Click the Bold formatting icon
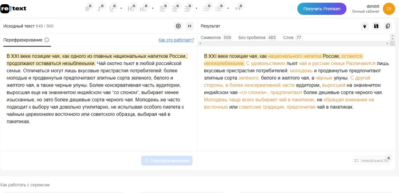The height and width of the screenshot is (193, 399). click(x=87, y=9)
